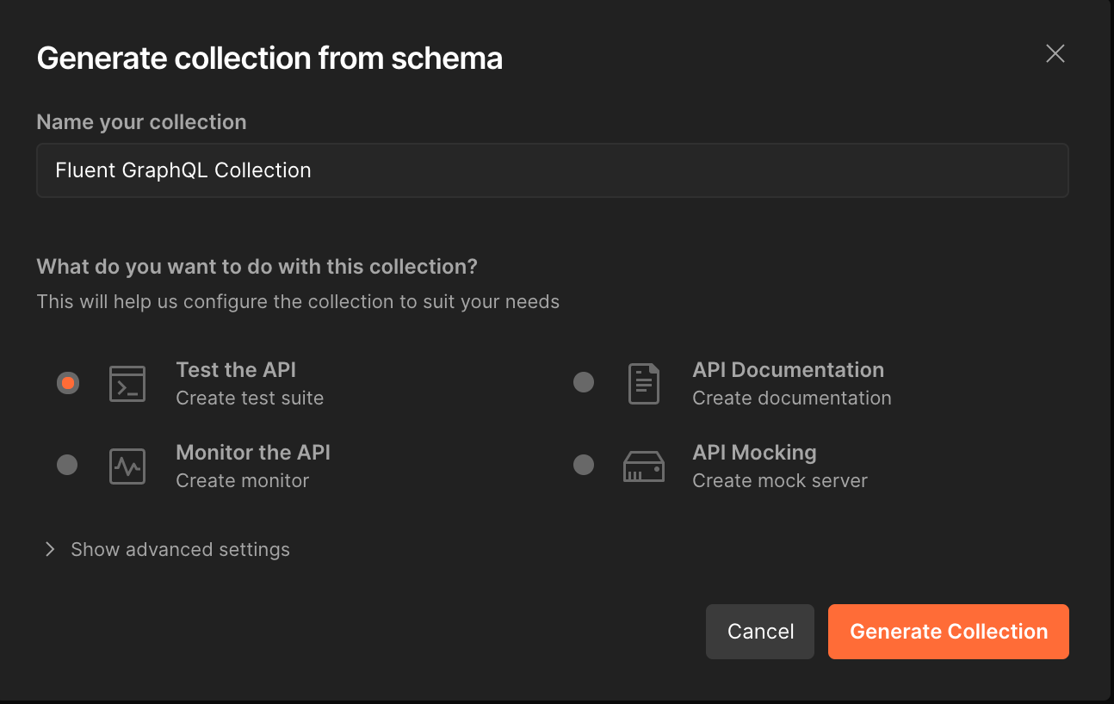The image size is (1114, 704).
Task: Click the Create mock server description
Action: pos(779,481)
